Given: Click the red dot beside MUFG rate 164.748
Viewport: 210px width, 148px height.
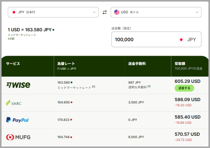Looking at the screenshot, I should [x=71, y=137].
